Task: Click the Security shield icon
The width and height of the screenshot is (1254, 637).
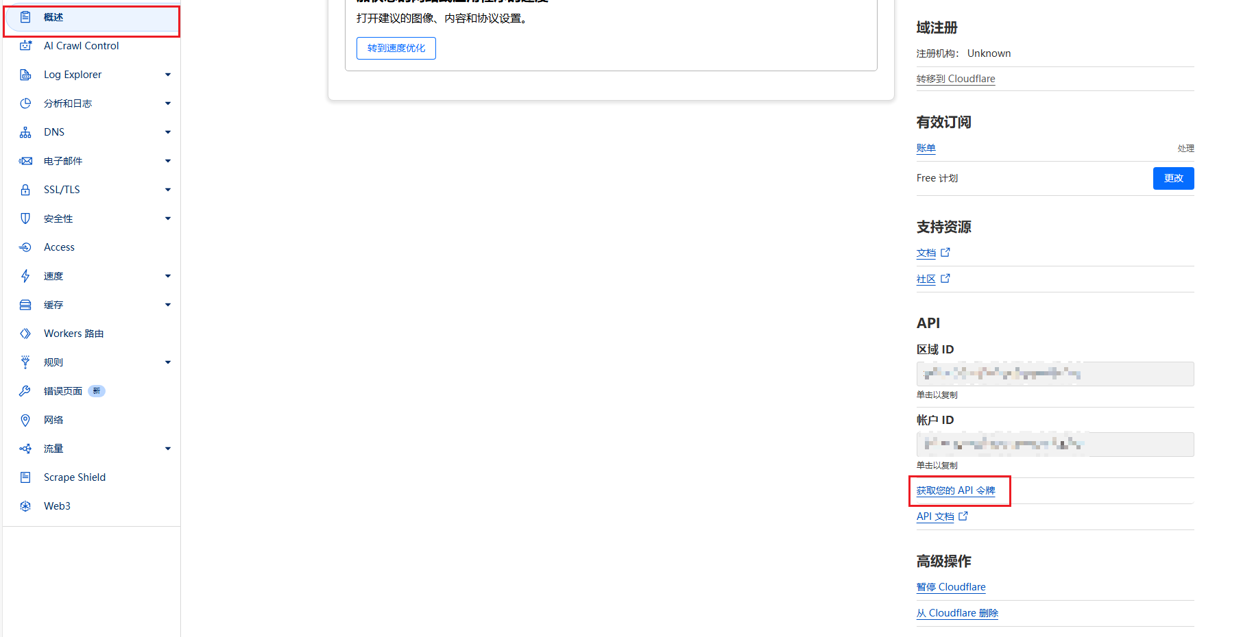Action: click(25, 218)
